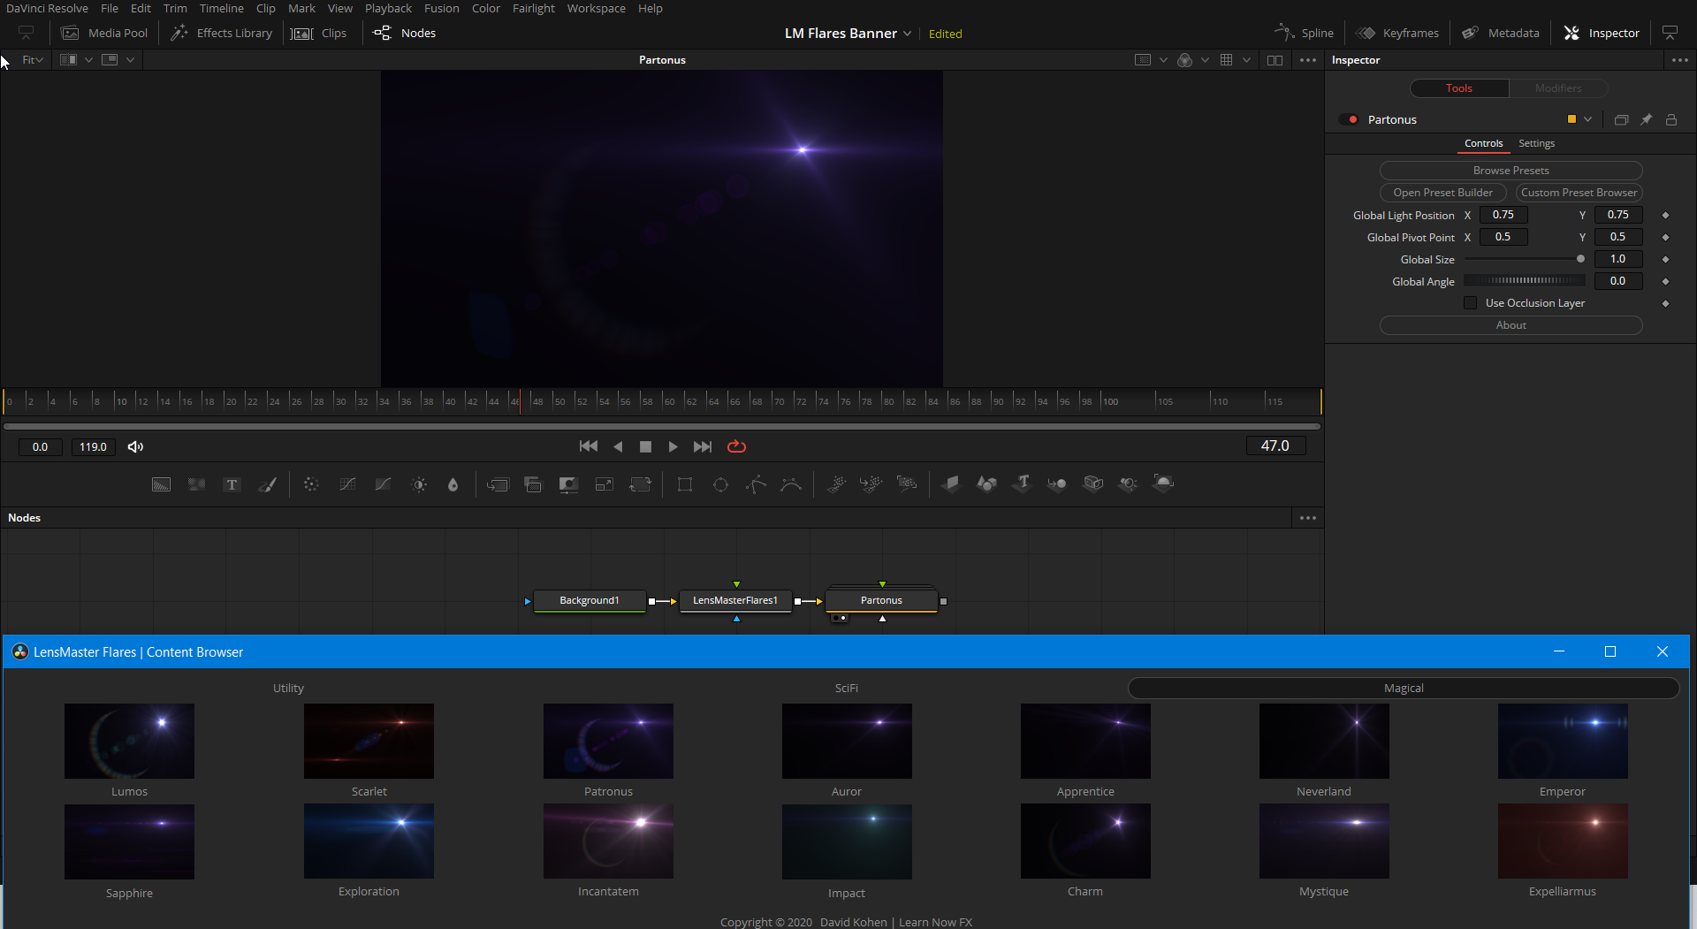The height and width of the screenshot is (929, 1697).
Task: Add a Color Curves tool
Action: point(347,484)
